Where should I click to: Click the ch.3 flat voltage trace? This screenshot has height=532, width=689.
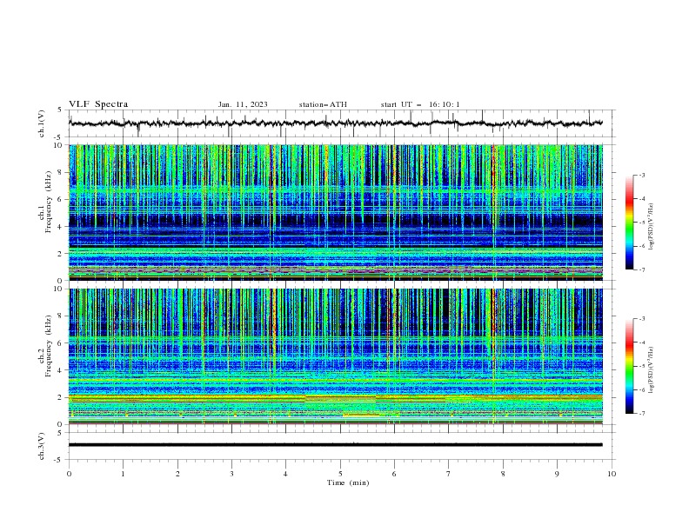coord(336,445)
